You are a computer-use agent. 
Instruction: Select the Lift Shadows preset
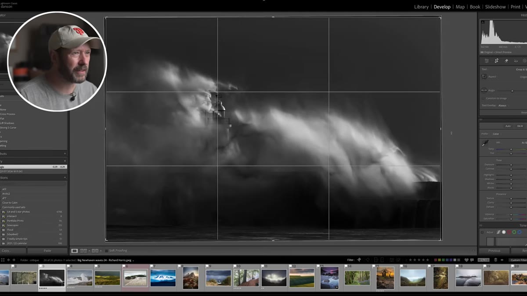click(x=8, y=123)
